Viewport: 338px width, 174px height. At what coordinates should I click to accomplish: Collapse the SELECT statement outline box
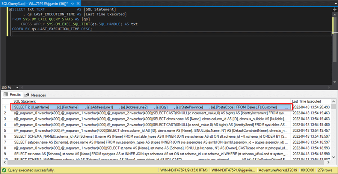click(10, 9)
